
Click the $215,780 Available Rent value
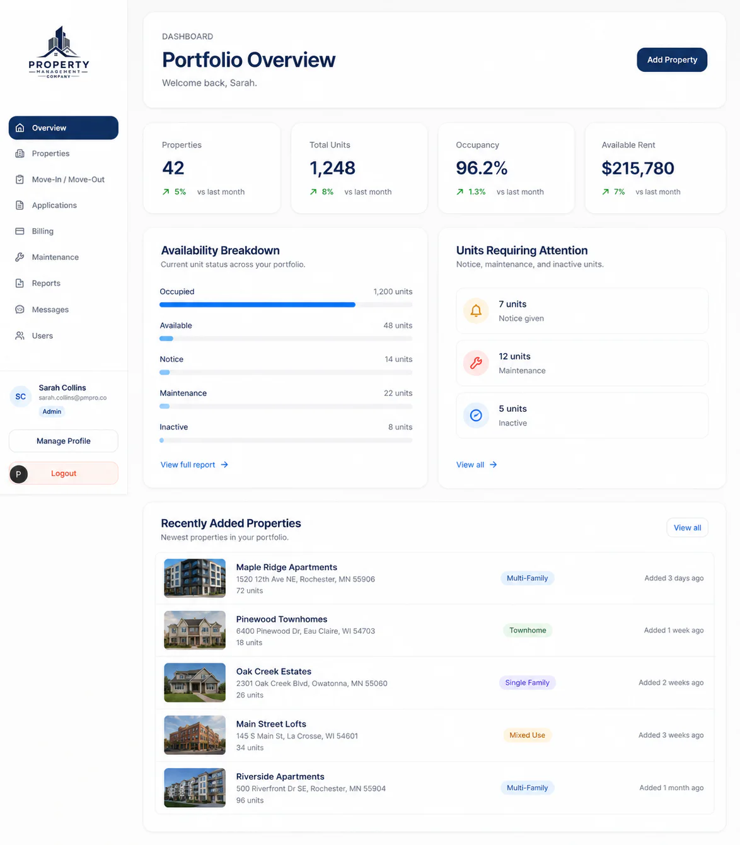[x=638, y=168]
